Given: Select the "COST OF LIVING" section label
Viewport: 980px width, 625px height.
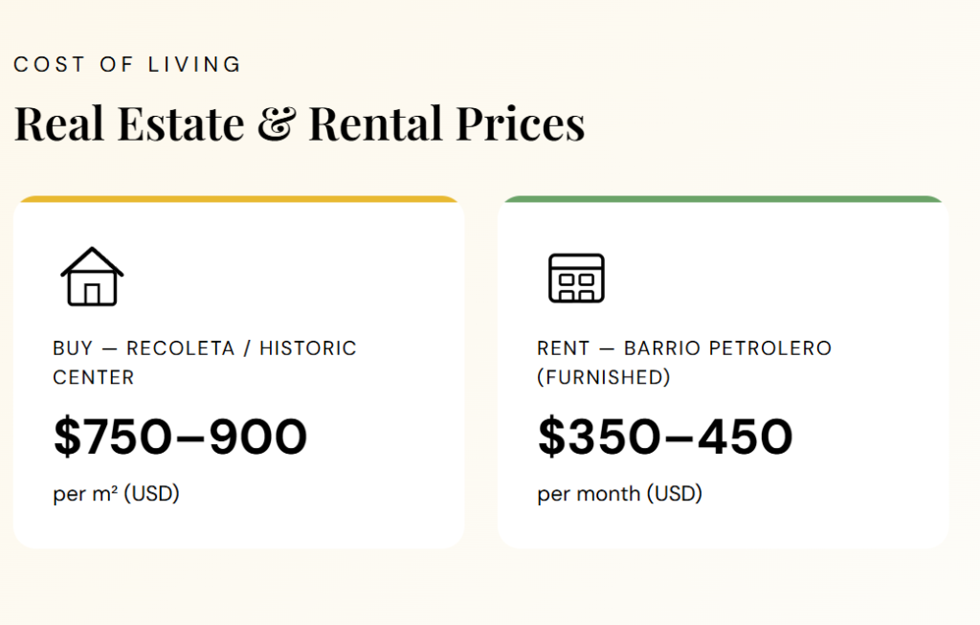Looking at the screenshot, I should tap(127, 65).
